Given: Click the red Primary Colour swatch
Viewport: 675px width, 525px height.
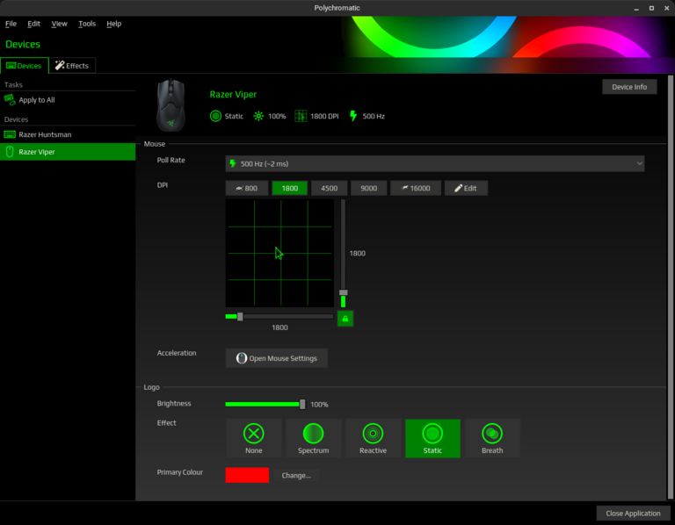Looking at the screenshot, I should [x=247, y=475].
